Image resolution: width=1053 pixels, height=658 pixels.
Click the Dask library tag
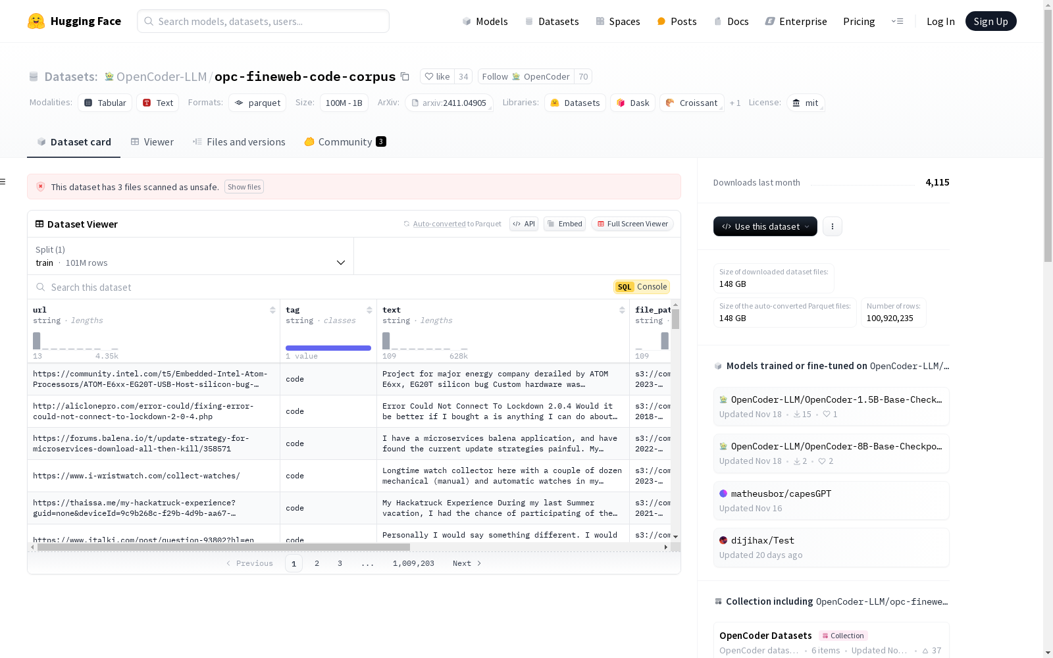[632, 103]
